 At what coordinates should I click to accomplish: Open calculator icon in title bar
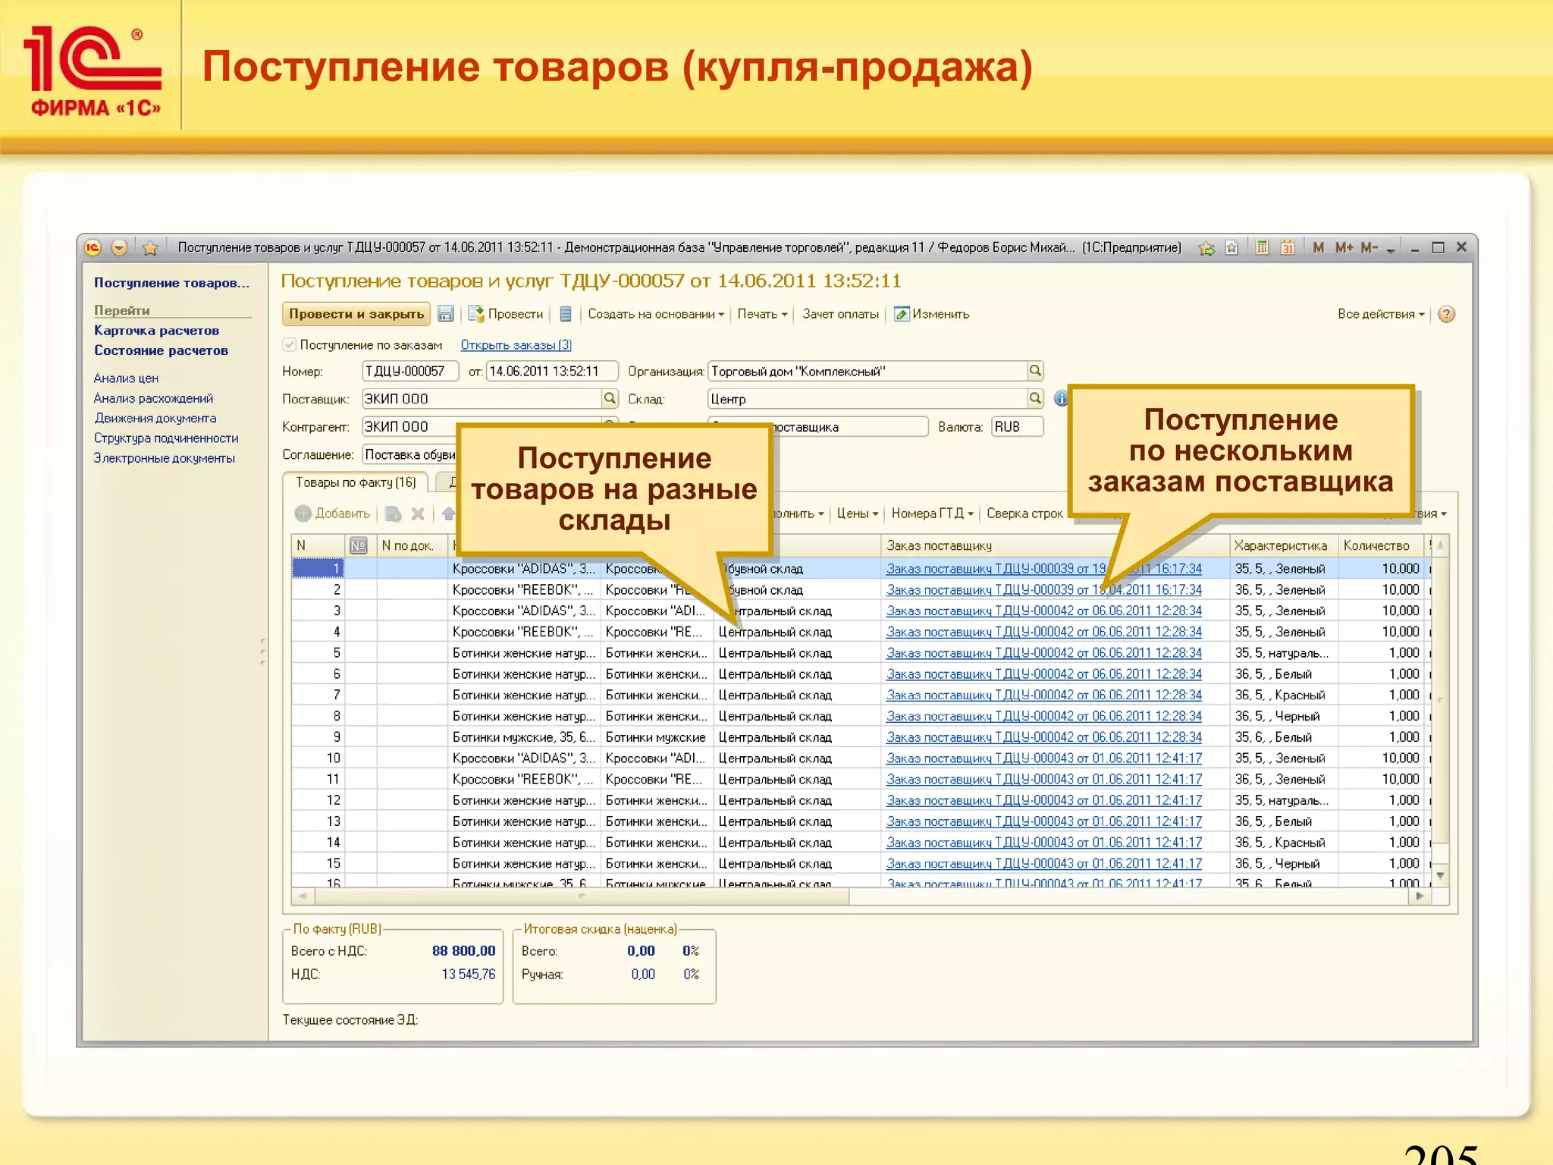pyautogui.click(x=1262, y=247)
